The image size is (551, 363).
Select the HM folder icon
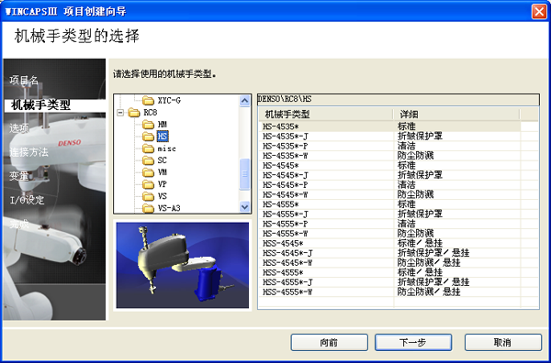148,125
